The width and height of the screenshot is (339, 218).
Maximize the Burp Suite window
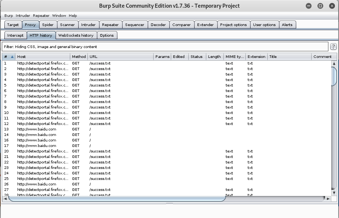click(320, 6)
